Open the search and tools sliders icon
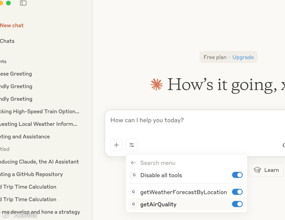Image resolution: width=285 pixels, height=220 pixels. [x=131, y=145]
